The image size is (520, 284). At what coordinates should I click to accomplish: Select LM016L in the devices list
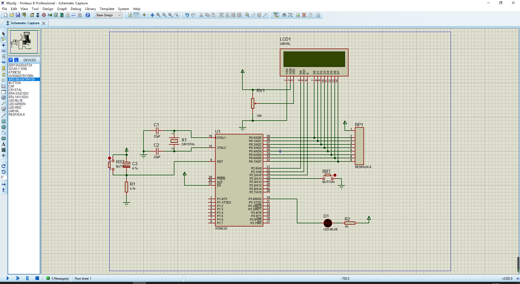pyautogui.click(x=24, y=111)
